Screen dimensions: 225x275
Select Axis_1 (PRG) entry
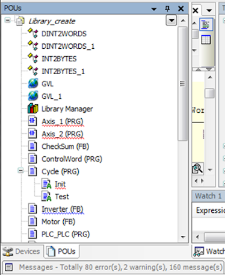(63, 121)
